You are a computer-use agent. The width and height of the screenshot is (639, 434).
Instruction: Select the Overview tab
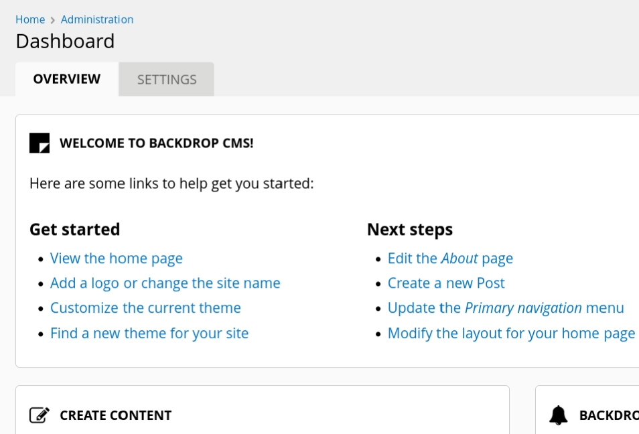(67, 79)
